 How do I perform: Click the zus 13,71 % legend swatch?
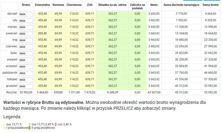[4, 124]
